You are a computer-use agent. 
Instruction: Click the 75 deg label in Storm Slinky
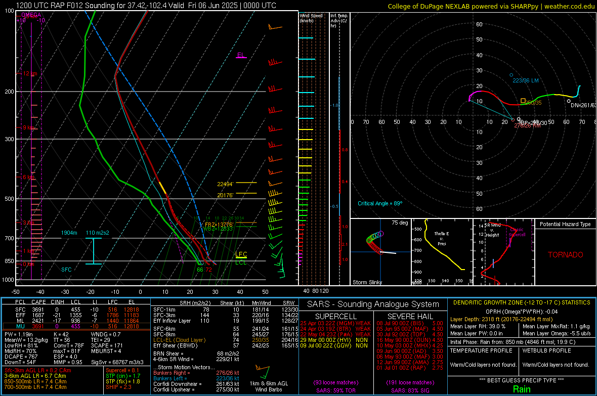[400, 223]
